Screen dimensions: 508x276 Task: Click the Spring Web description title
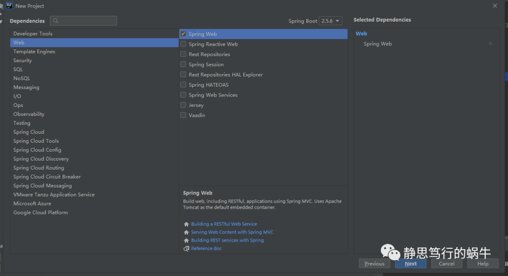point(198,193)
